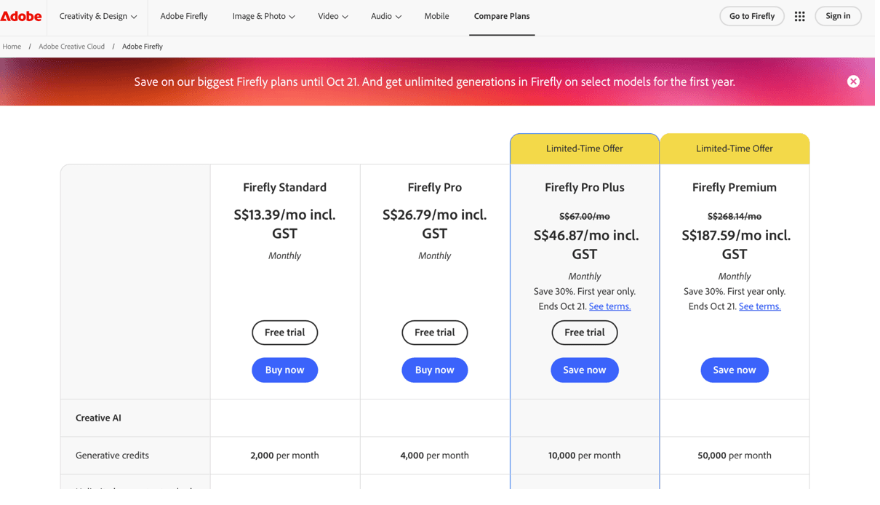Expand the Creativity & Design menu
Screen dimensions: 880x505
(98, 16)
